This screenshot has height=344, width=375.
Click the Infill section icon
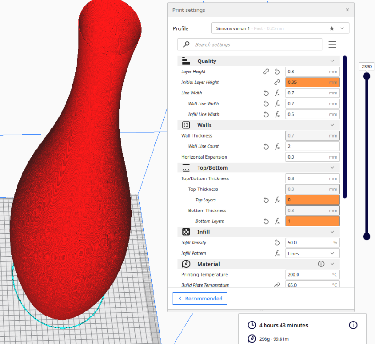coord(186,232)
